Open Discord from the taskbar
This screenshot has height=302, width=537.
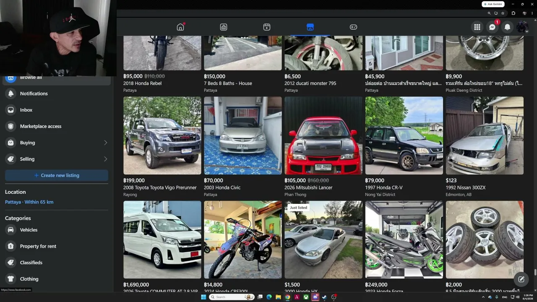tap(315, 297)
